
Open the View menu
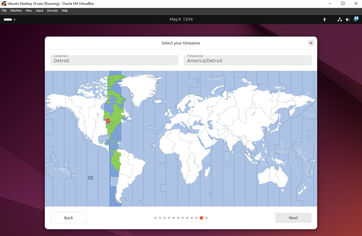click(x=29, y=11)
